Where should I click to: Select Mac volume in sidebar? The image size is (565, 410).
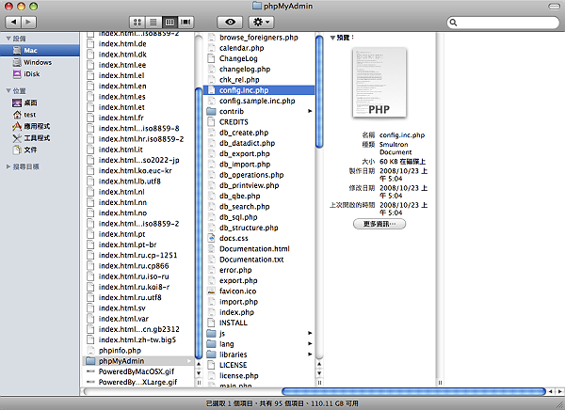(x=40, y=51)
